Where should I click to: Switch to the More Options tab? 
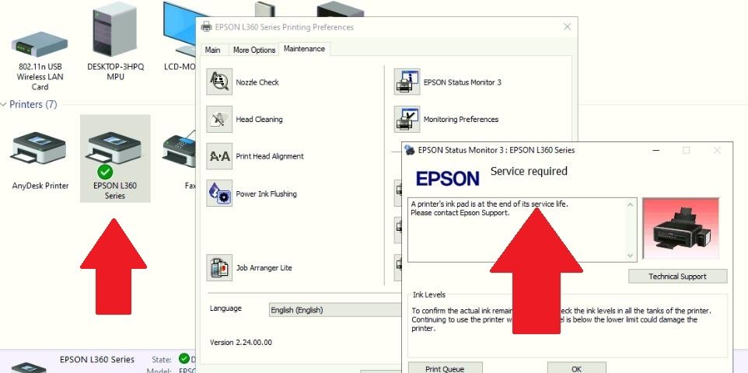pyautogui.click(x=254, y=50)
